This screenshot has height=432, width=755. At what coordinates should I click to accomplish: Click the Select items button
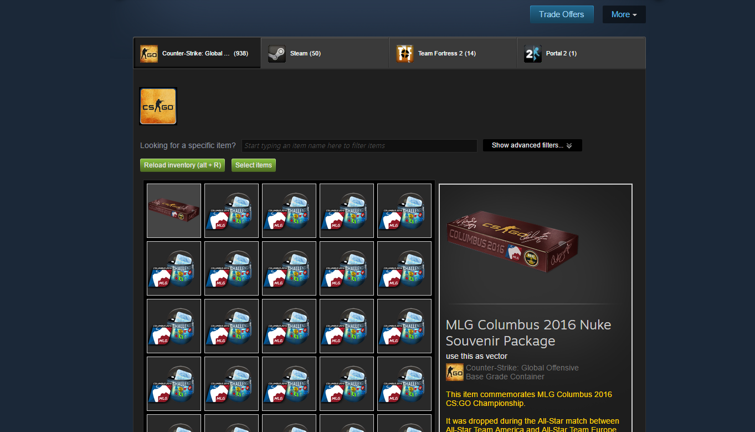click(x=254, y=165)
